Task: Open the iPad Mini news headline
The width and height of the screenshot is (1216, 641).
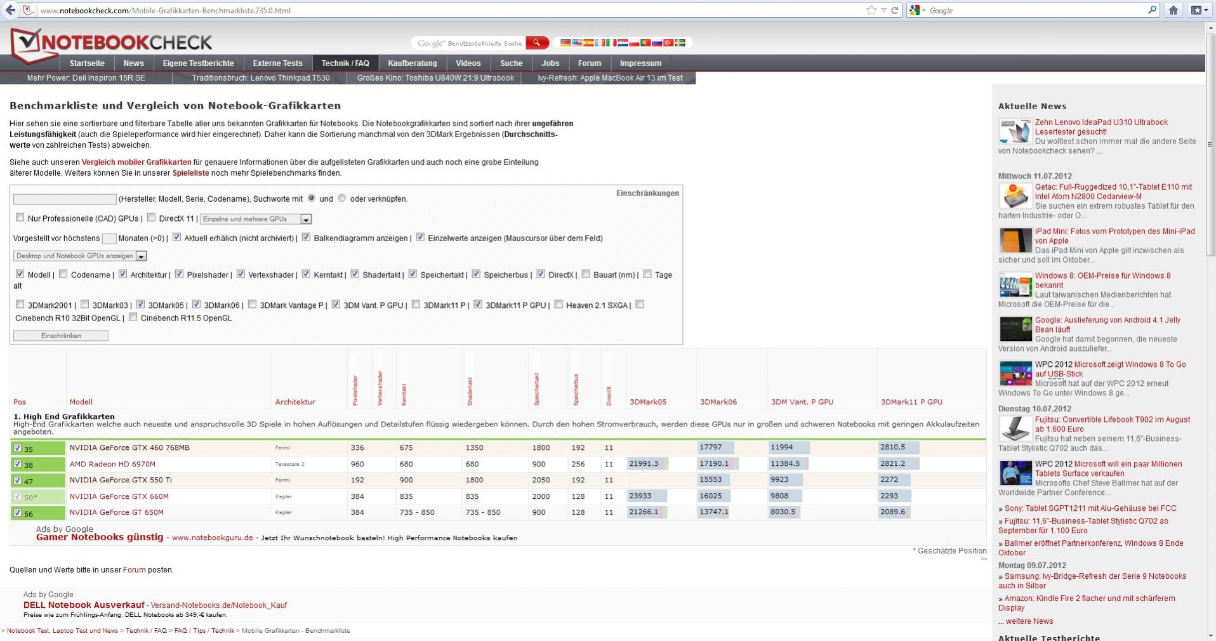Action: (1114, 236)
